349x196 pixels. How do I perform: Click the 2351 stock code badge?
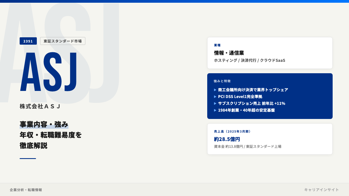point(28,41)
